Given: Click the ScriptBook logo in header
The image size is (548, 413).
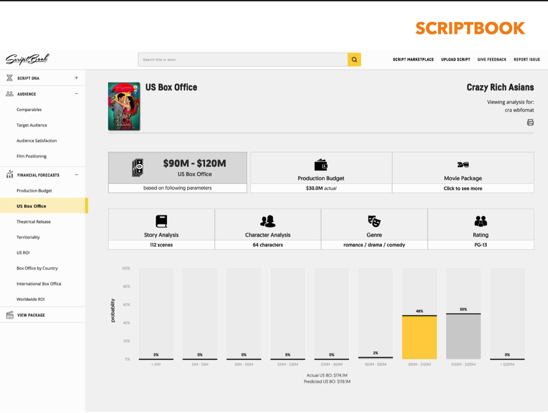Looking at the screenshot, I should coord(27,59).
